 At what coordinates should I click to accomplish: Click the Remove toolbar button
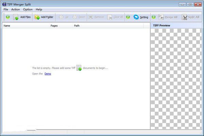point(96,17)
